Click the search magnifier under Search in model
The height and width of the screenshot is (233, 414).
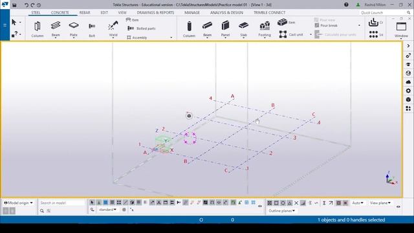pyautogui.click(x=42, y=211)
